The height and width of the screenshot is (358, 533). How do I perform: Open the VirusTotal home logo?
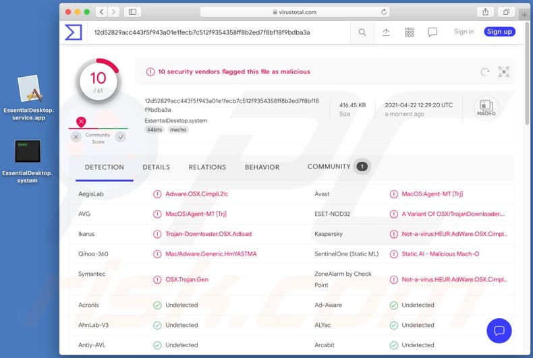[x=74, y=32]
